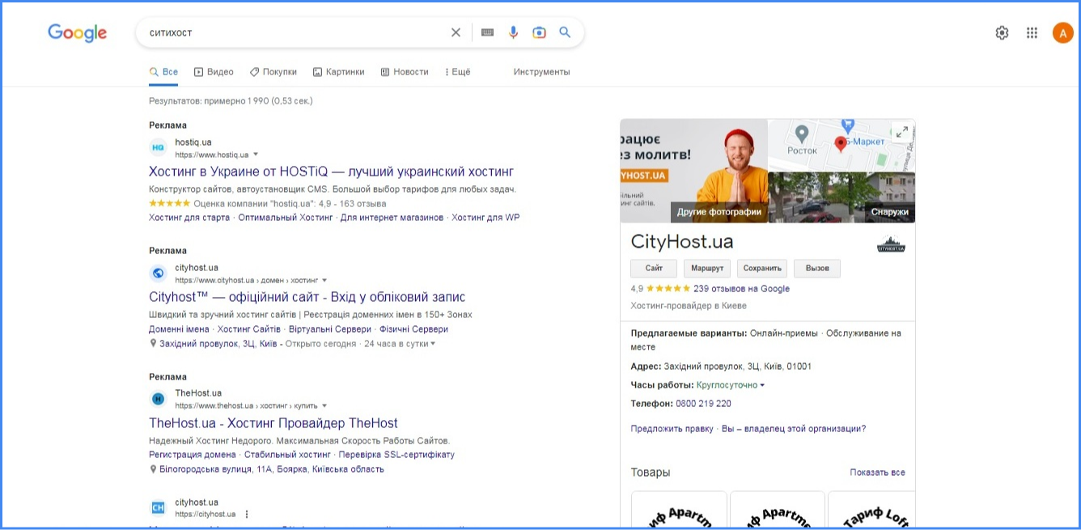The image size is (1081, 530).
Task: Click the CityHost logo in panel
Action: click(891, 244)
